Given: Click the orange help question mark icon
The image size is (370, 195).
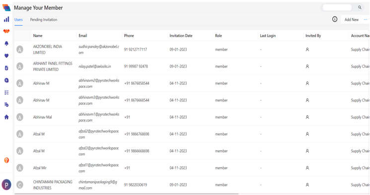Looking at the screenshot, I should (x=6, y=160).
